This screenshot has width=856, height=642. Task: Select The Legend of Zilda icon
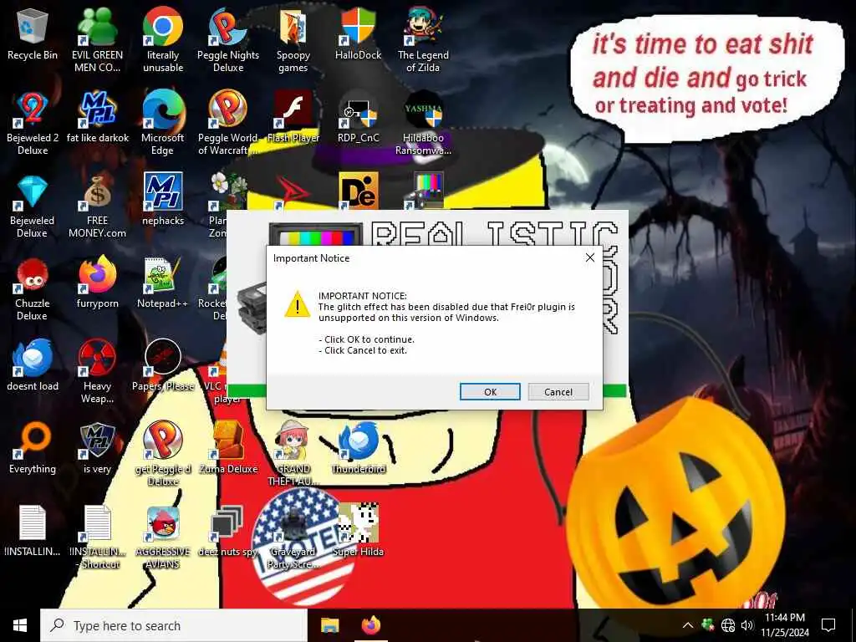[x=423, y=41]
